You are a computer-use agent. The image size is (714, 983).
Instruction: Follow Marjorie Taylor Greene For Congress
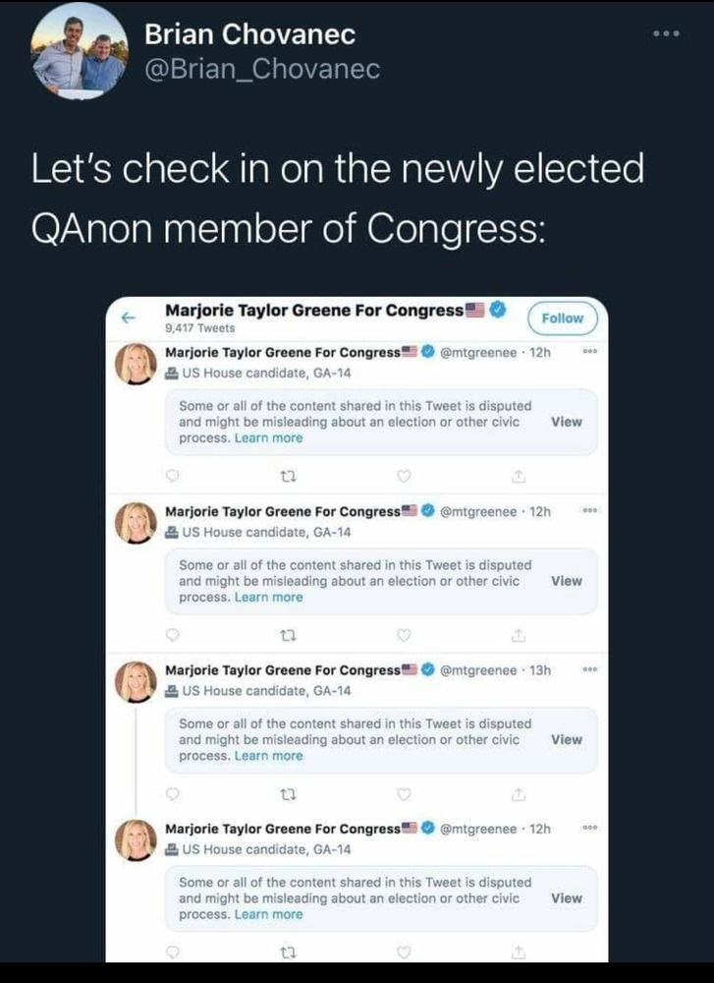(x=563, y=318)
